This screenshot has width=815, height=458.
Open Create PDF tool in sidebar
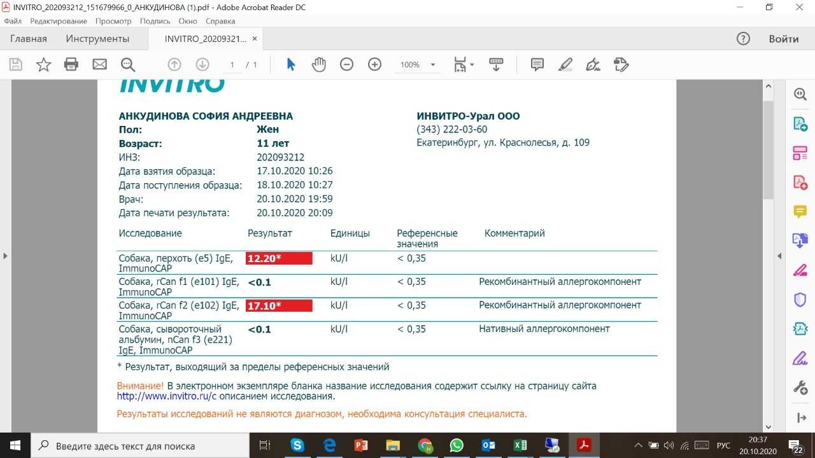[800, 183]
